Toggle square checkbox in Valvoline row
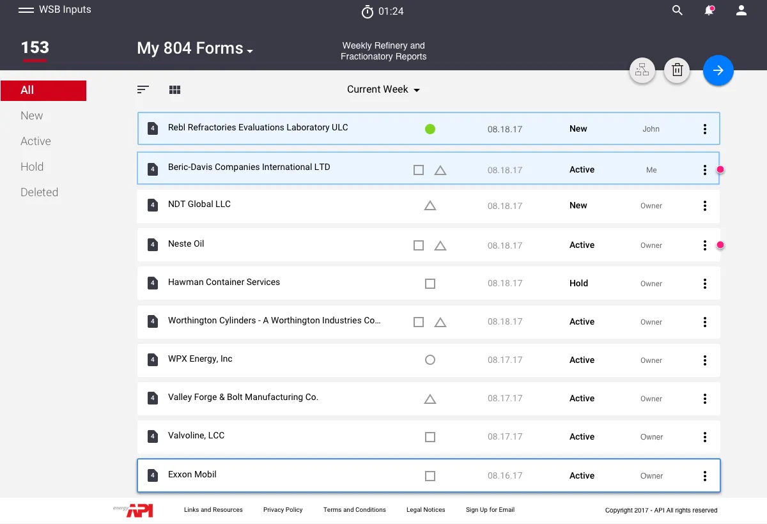This screenshot has height=524, width=767. pyautogui.click(x=430, y=437)
